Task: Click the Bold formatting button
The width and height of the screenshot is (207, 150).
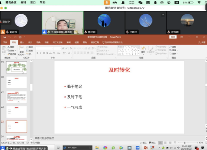Action: tap(37, 53)
